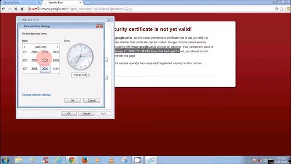Select year 2001 in calendar
This screenshot has height=164, width=291.
click(x=45, y=52)
